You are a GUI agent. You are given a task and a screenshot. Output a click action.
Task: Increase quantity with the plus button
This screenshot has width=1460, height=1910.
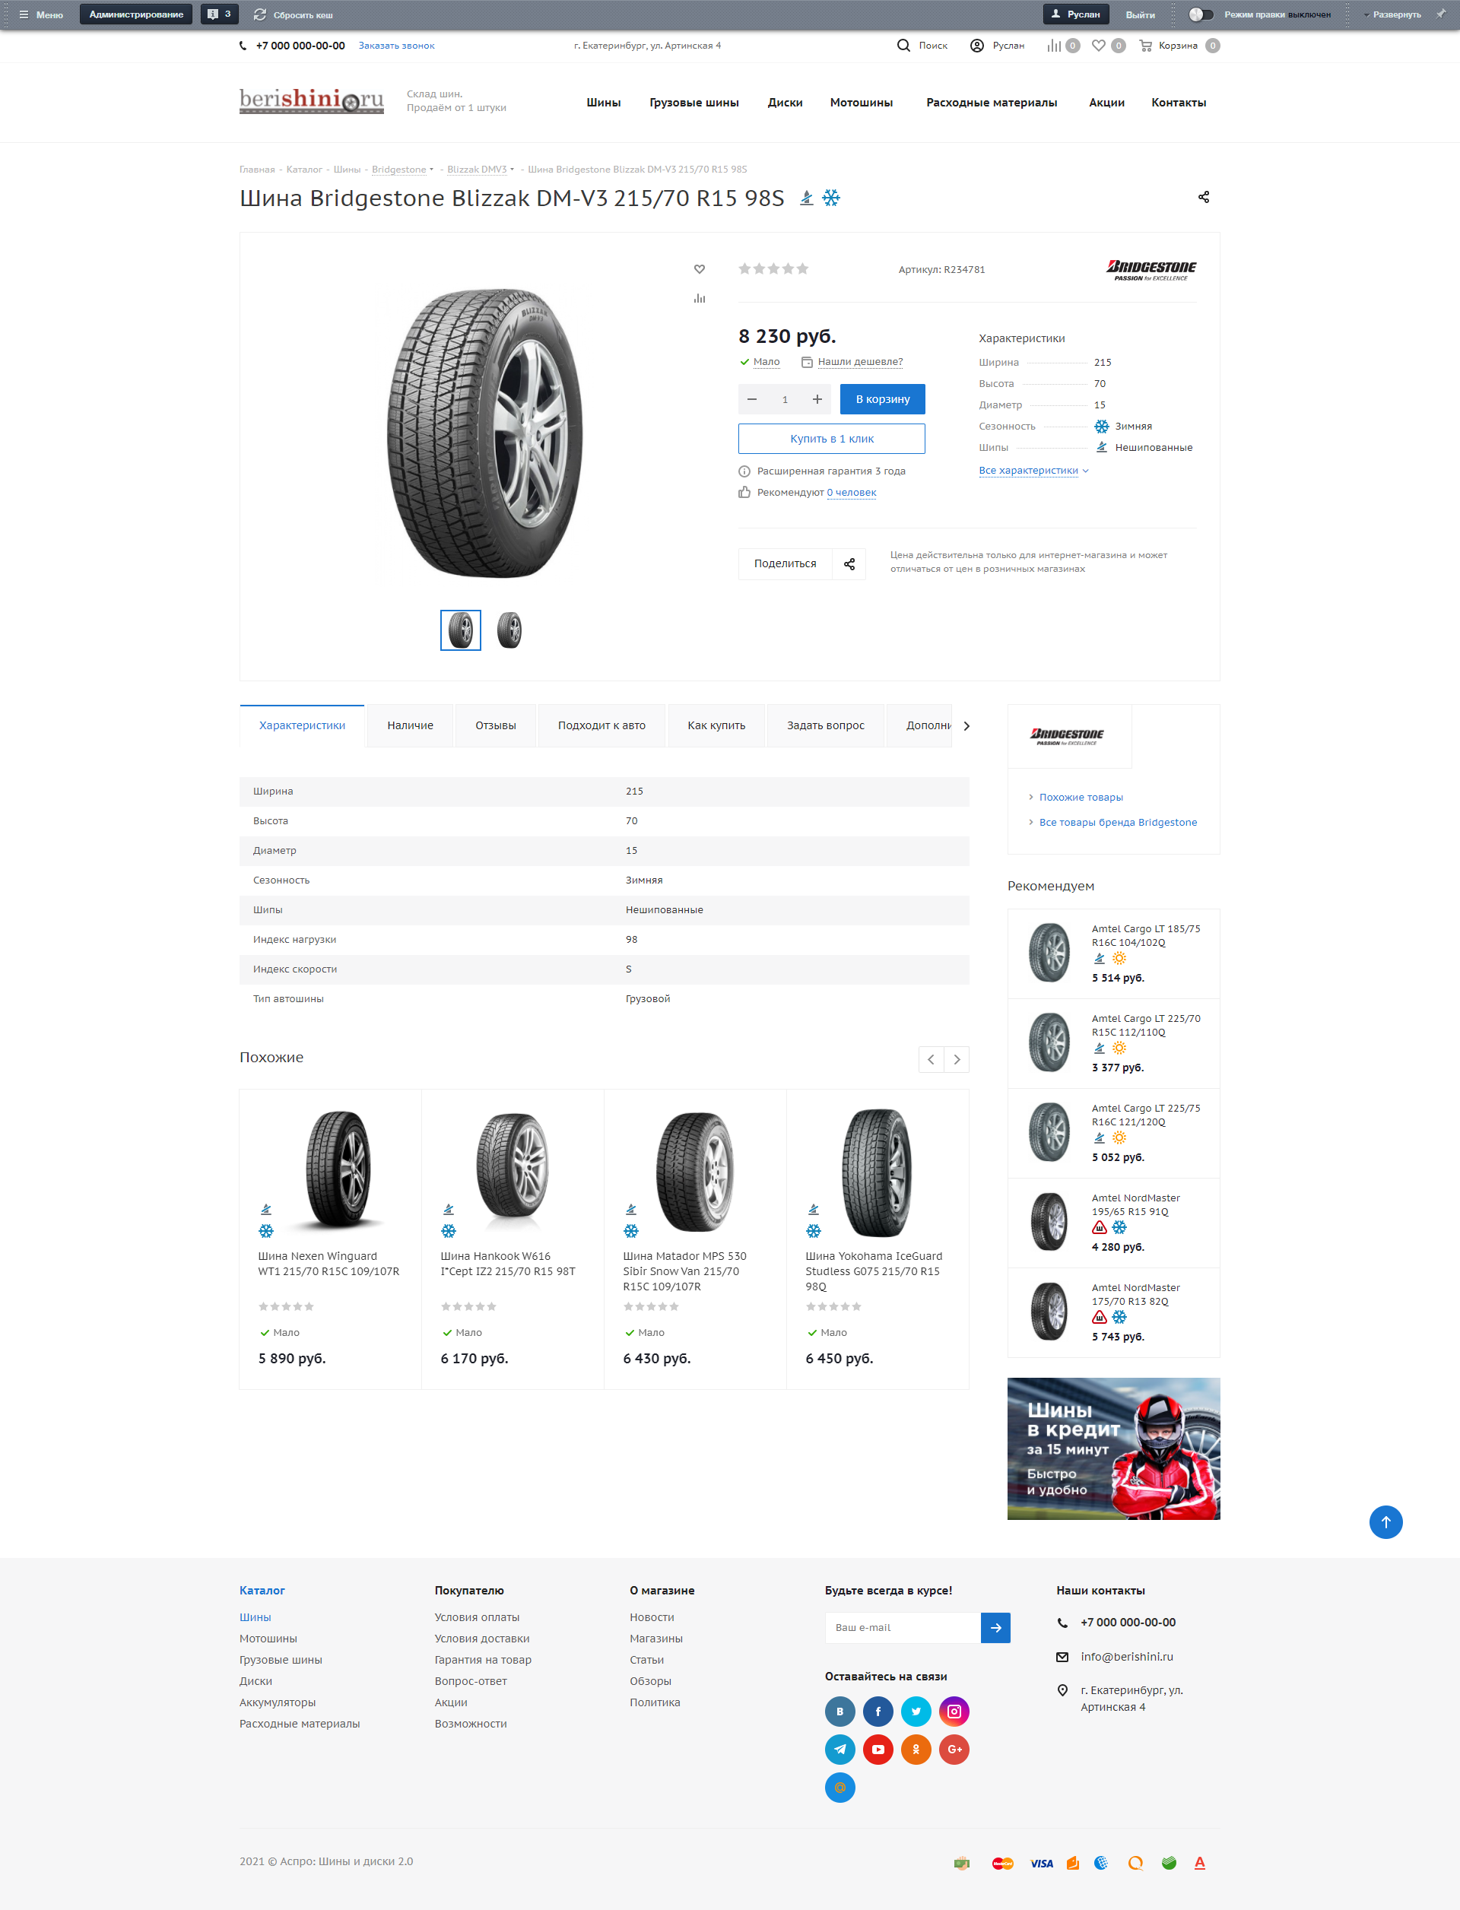(x=817, y=400)
